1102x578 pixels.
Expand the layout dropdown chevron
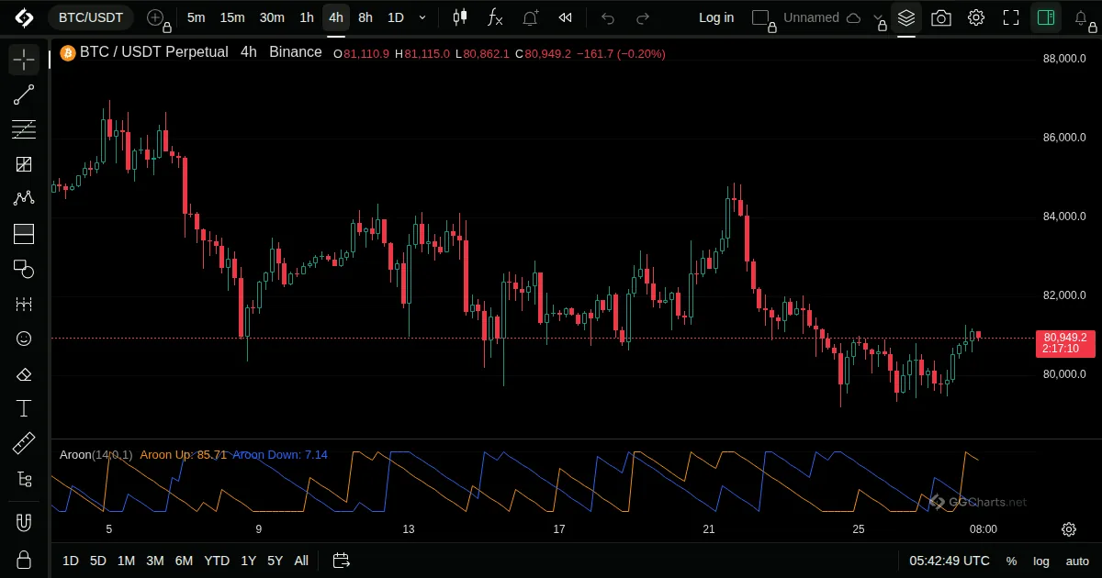[879, 17]
